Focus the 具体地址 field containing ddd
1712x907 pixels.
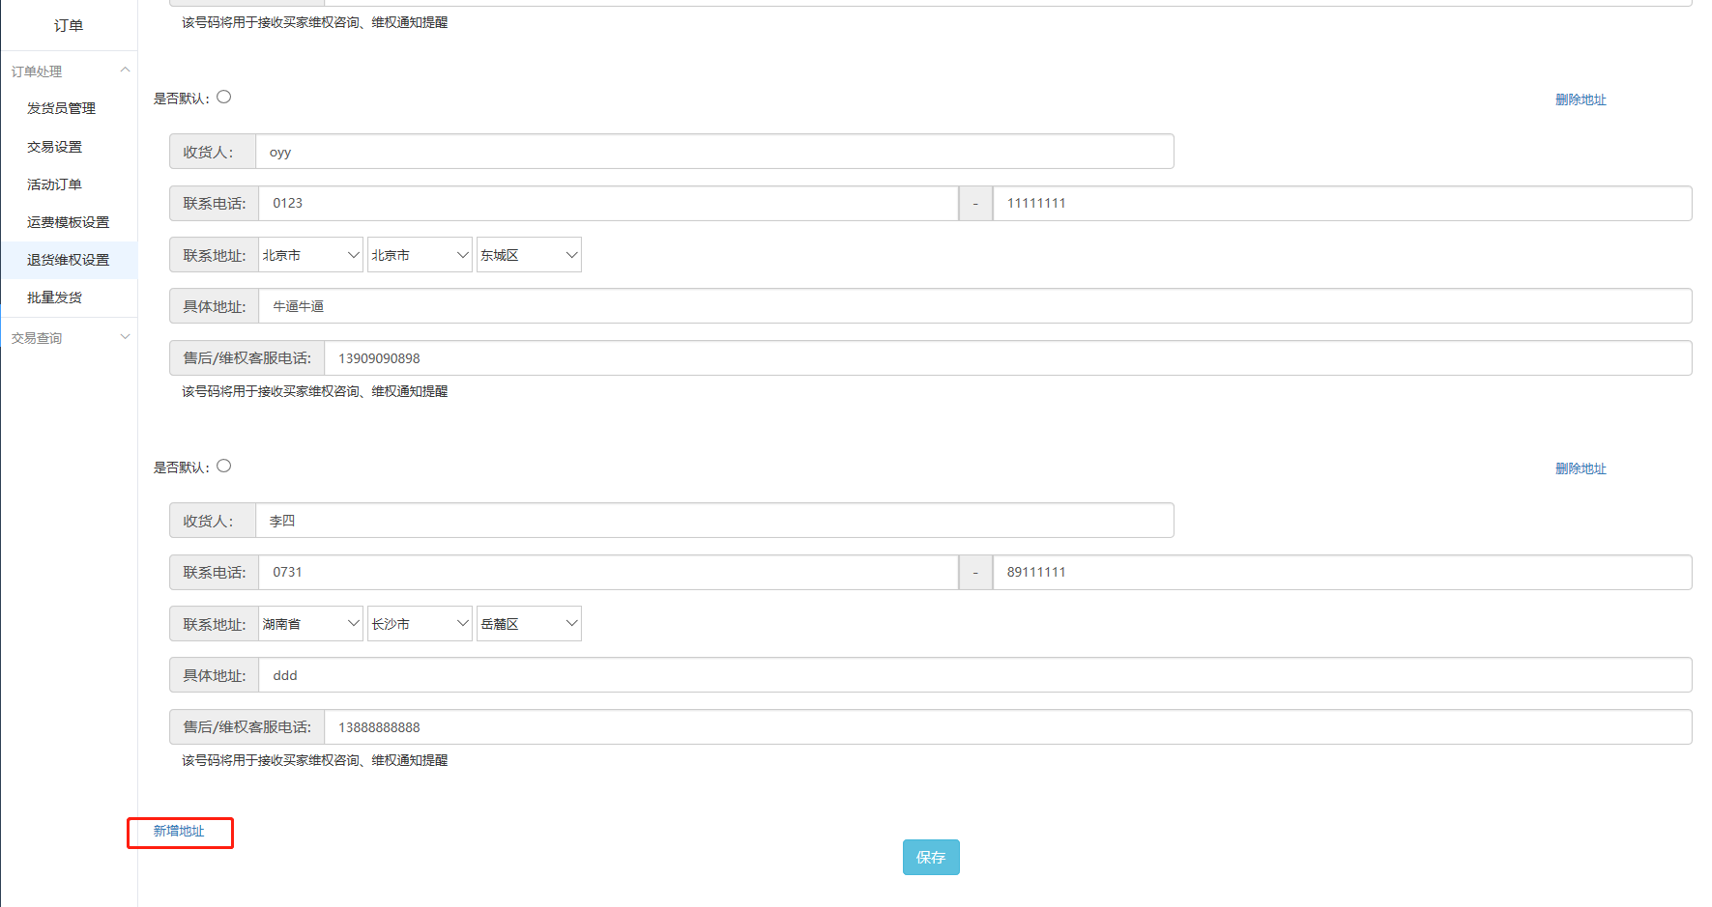click(x=975, y=675)
